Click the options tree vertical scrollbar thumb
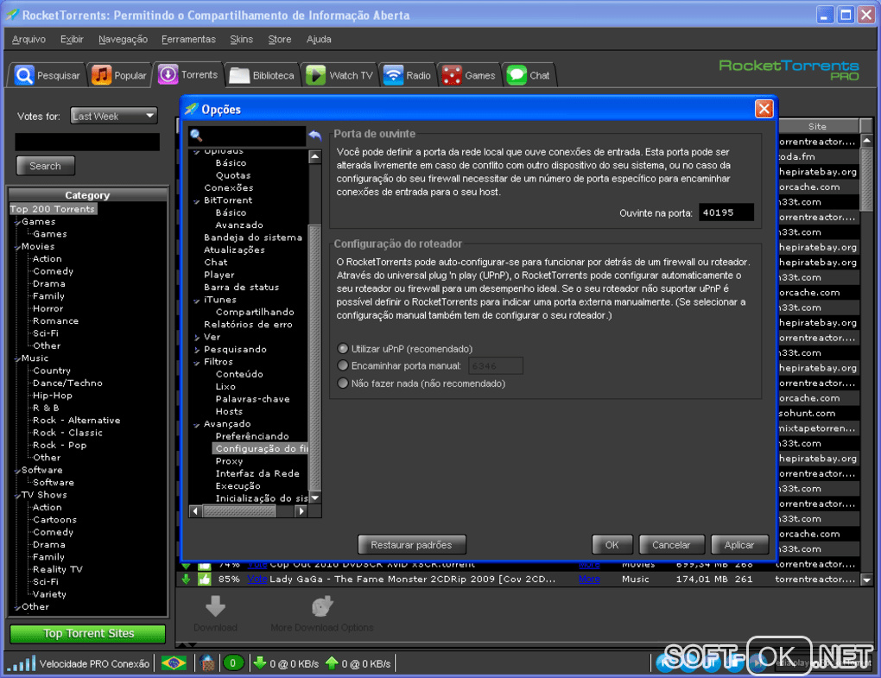The width and height of the screenshot is (881, 678). (x=315, y=358)
